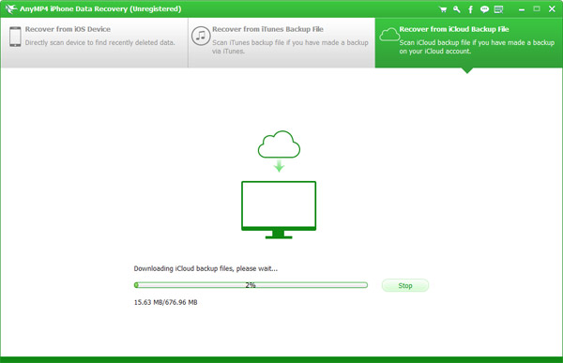
Task: Maximize the AnyMP4 window
Action: coord(537,9)
